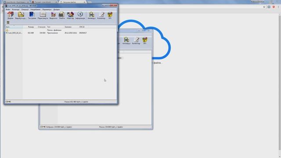
Task: Click the file size value 832 480
Action: coord(31,33)
